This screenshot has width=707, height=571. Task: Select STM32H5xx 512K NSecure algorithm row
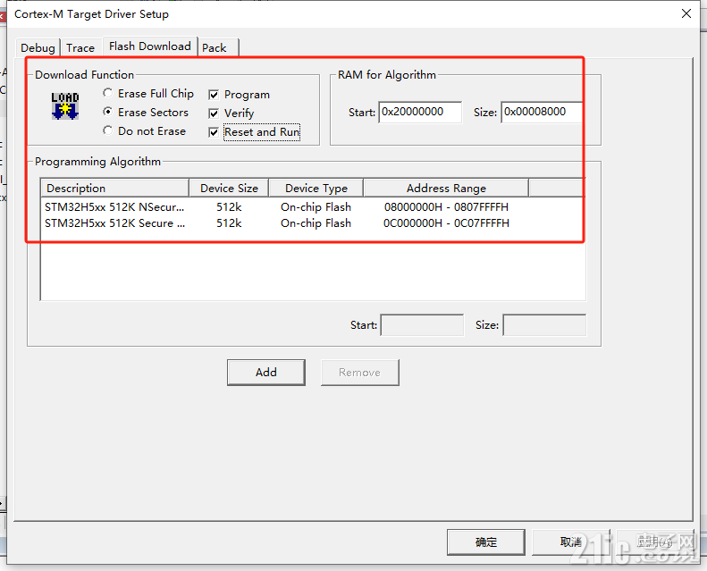tap(313, 206)
